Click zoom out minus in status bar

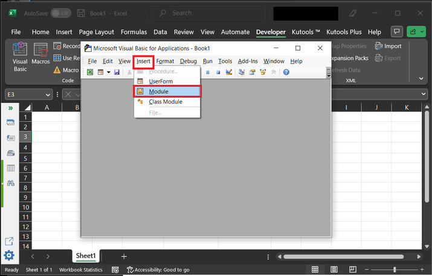(x=367, y=269)
